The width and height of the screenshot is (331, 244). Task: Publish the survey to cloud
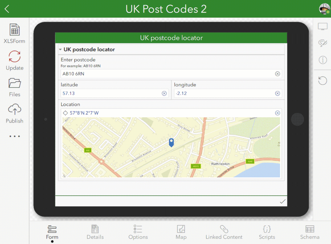tap(14, 113)
